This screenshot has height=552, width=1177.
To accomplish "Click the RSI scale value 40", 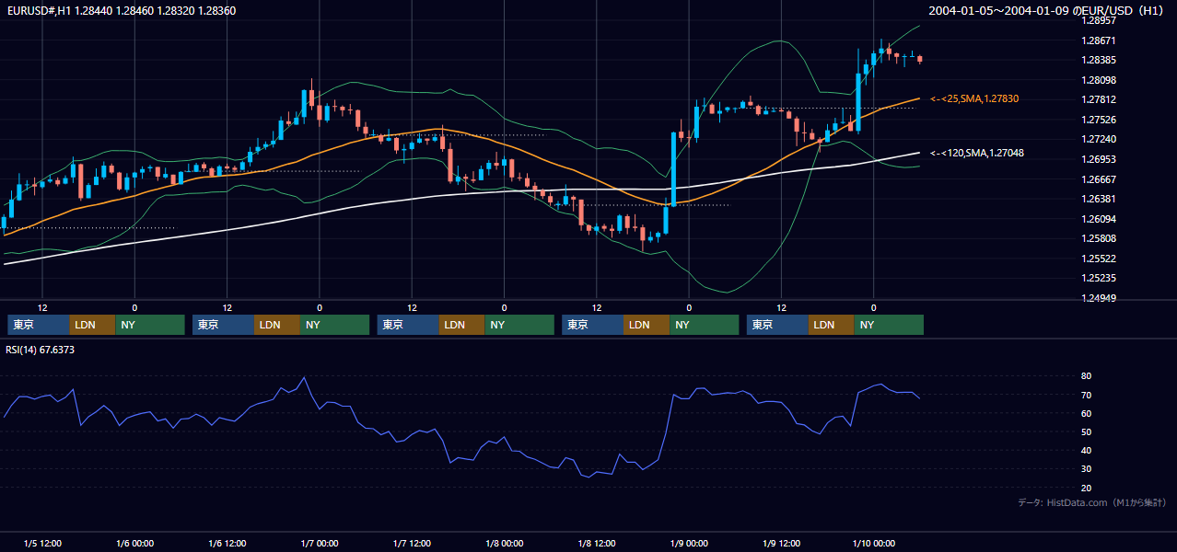I will coord(1086,450).
